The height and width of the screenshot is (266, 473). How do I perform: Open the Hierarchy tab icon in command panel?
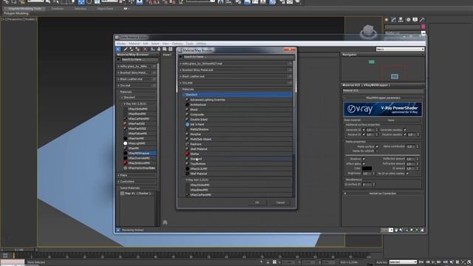[401, 20]
